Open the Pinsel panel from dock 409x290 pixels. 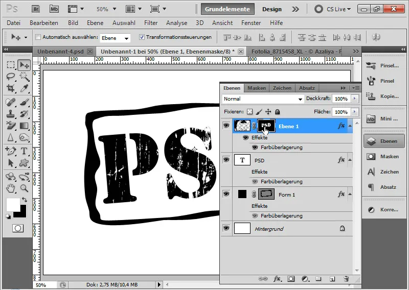tap(384, 81)
